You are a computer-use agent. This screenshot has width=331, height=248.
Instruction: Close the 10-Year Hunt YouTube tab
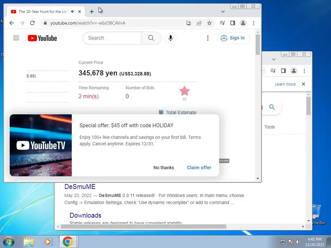point(80,12)
